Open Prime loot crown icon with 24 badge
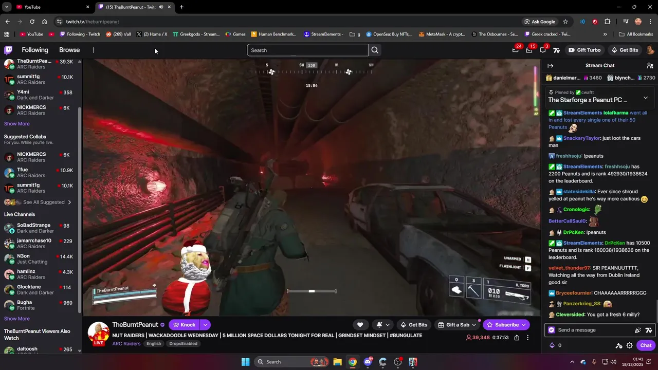This screenshot has height=370, width=658. [x=516, y=50]
